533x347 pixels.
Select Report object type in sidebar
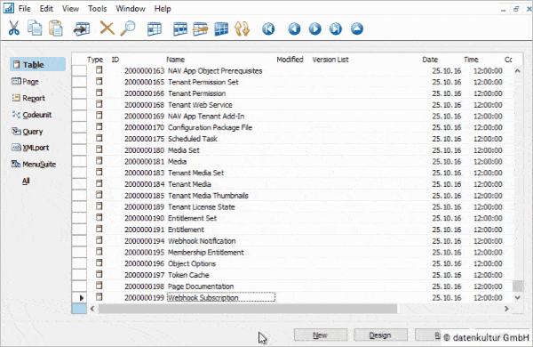click(28, 98)
